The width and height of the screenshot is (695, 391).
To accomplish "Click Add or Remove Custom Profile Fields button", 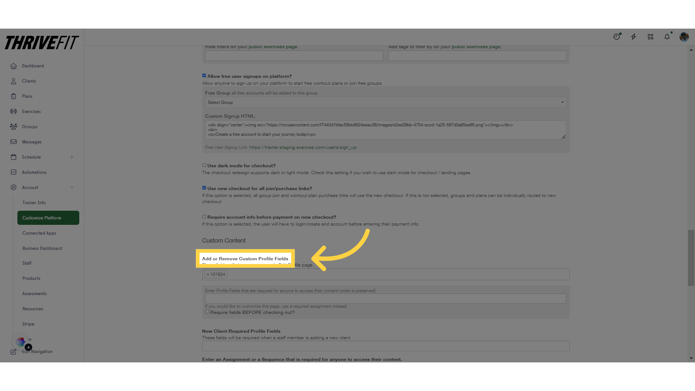I will tap(245, 258).
